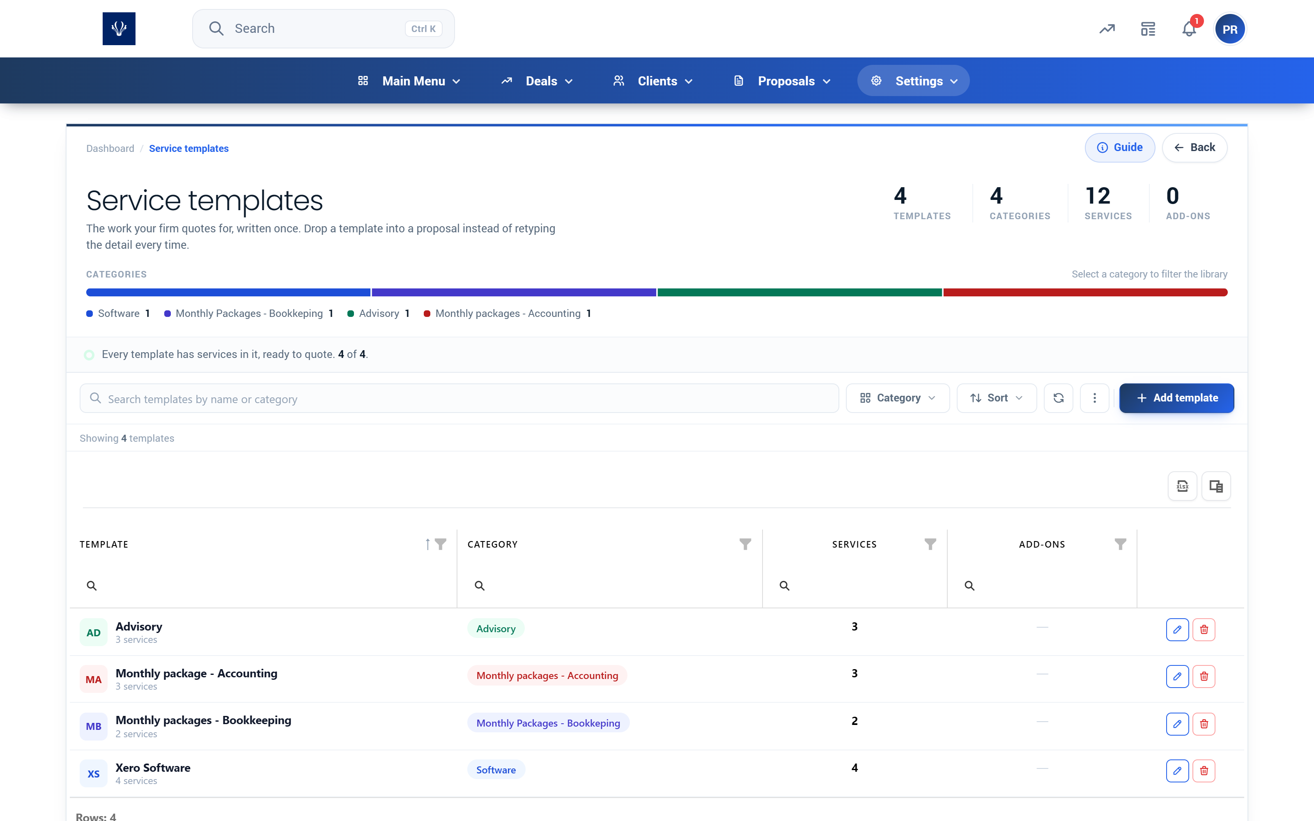The width and height of the screenshot is (1314, 821).
Task: Delete Monthly package - Accounting template
Action: tap(1204, 676)
